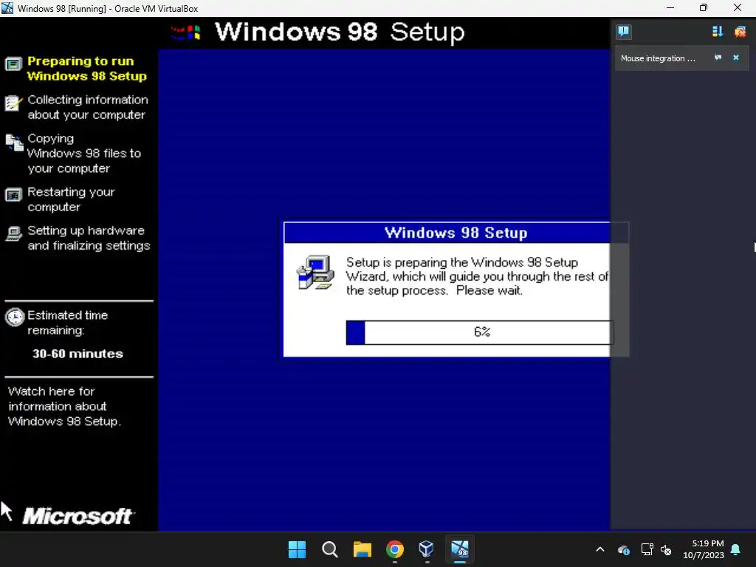Click the notification sort order icon

(718, 32)
